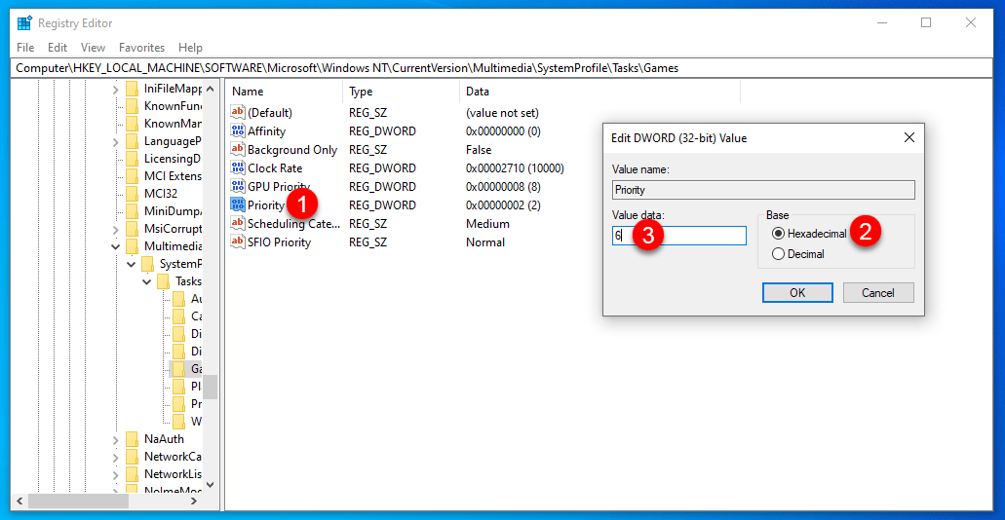The width and height of the screenshot is (1005, 520).
Task: Click the tree pane scroll right arrow
Action: [x=196, y=501]
